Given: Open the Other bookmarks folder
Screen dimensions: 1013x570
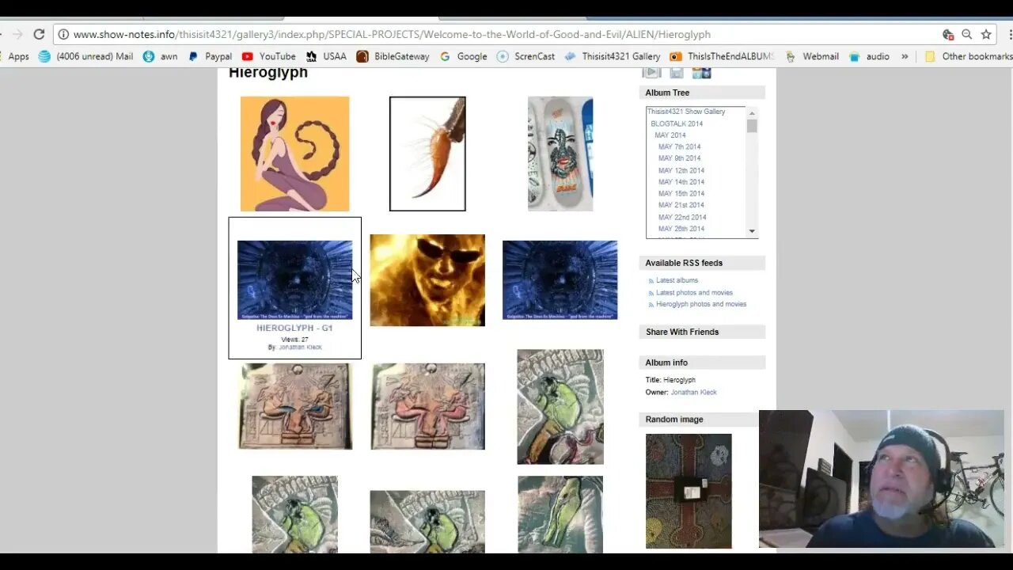Looking at the screenshot, I should click(968, 56).
